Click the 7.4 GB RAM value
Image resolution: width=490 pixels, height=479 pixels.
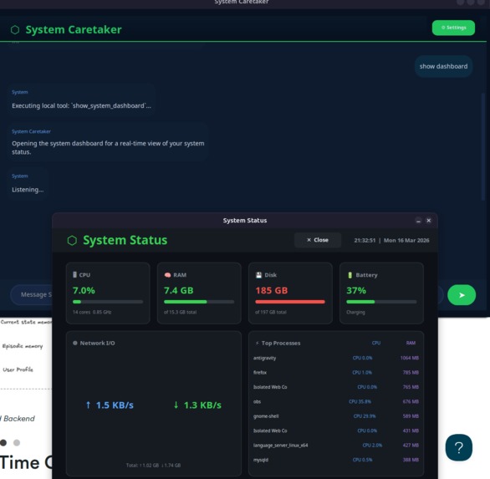point(179,291)
